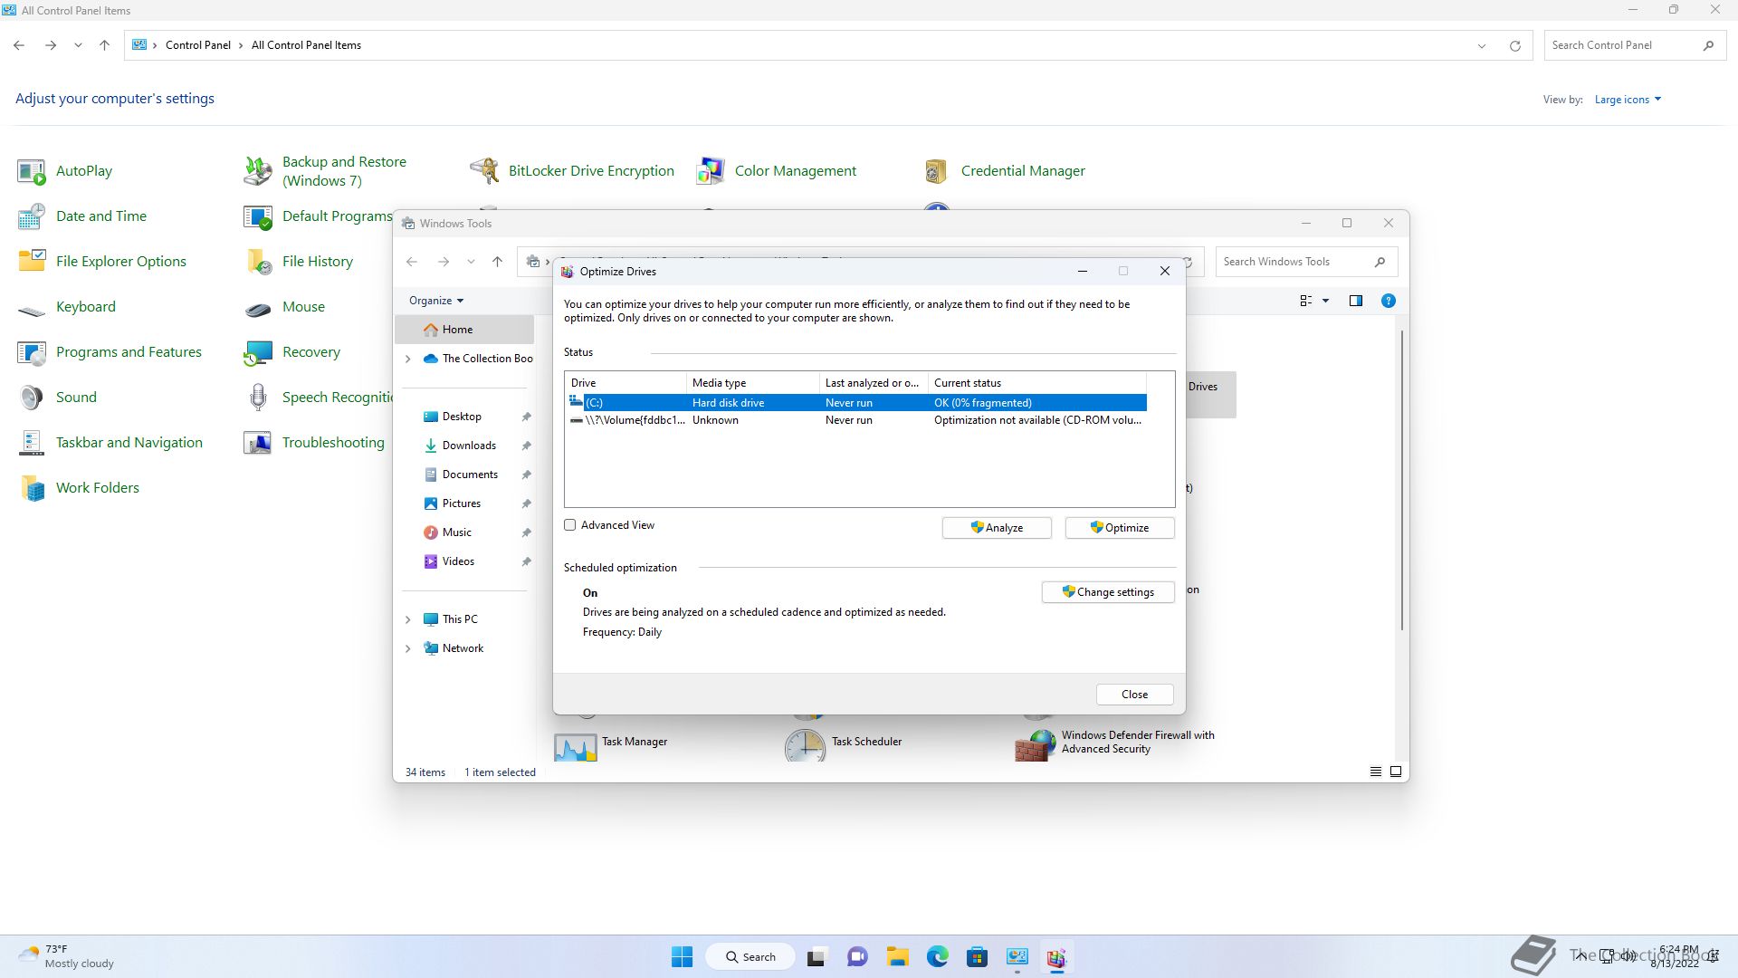Select Downloads in quick access

[x=468, y=446]
